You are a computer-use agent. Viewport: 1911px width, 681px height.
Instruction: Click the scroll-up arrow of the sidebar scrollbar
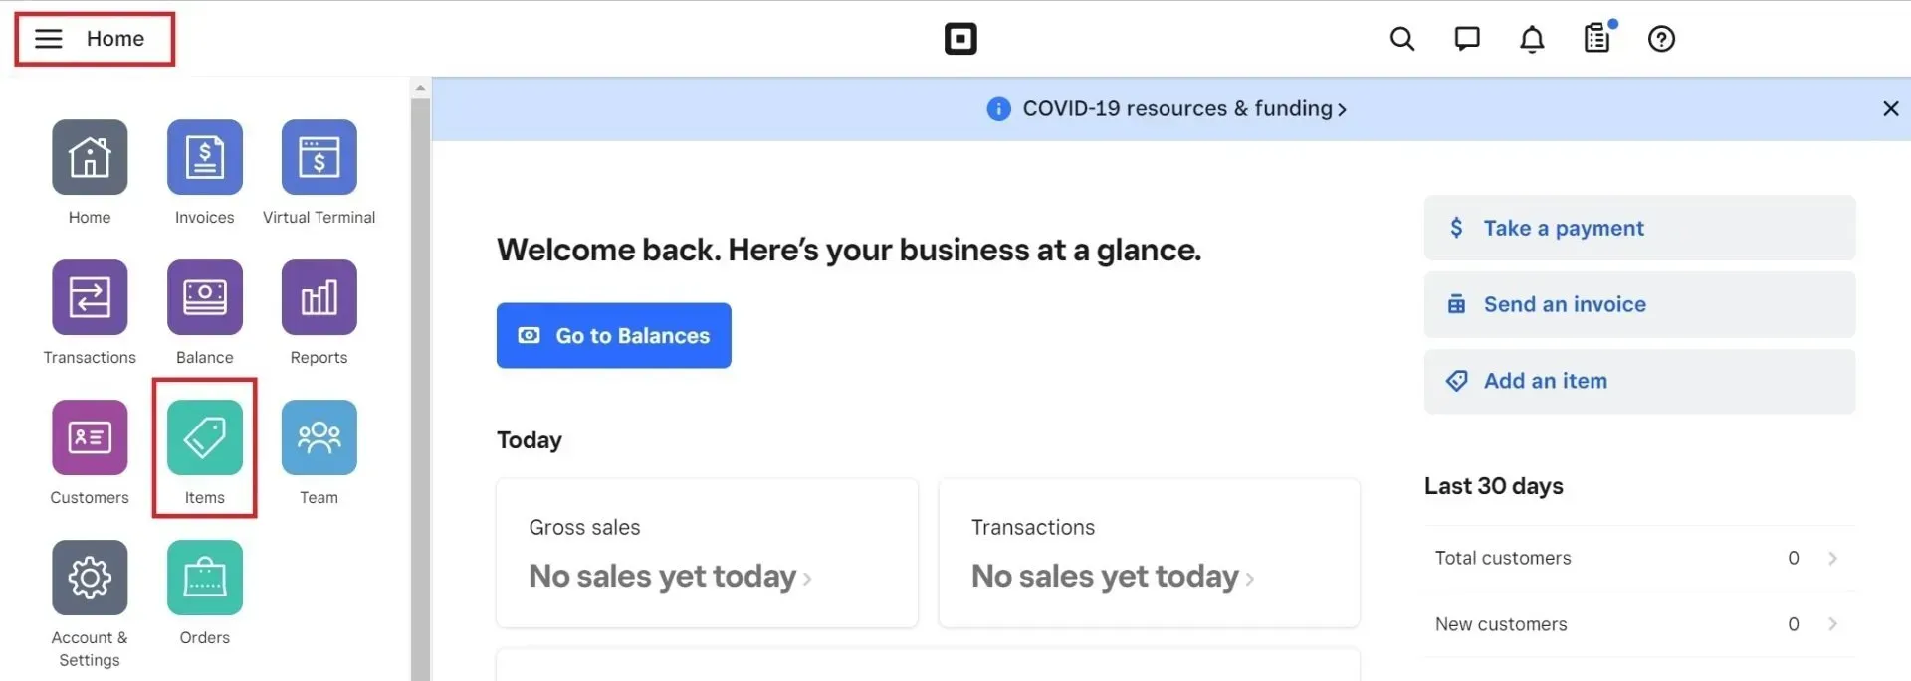420,88
